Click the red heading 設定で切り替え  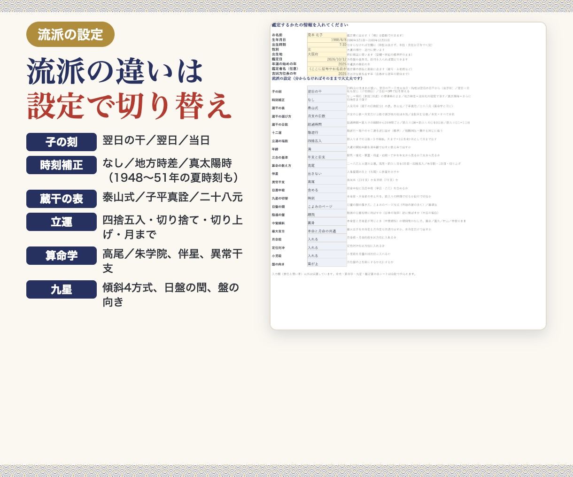pos(129,106)
